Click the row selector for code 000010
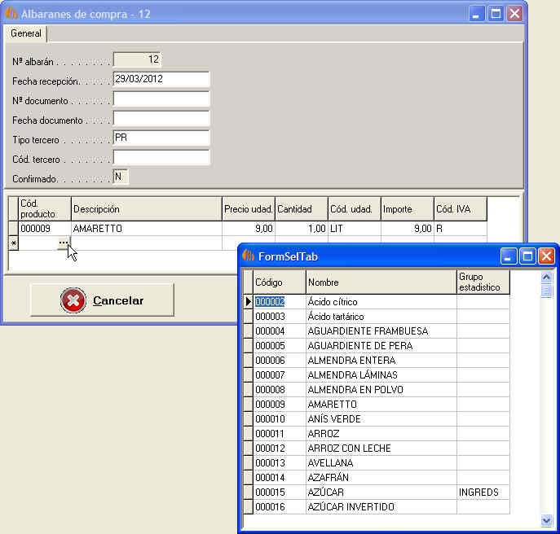This screenshot has height=534, width=560. pyautogui.click(x=249, y=418)
